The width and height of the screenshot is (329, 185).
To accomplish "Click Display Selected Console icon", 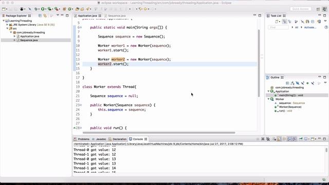I will 306,139.
